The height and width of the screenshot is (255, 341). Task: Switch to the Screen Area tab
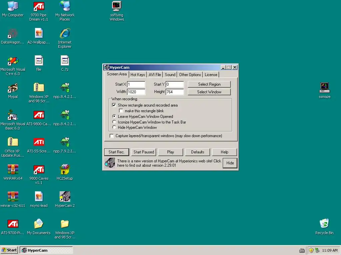(117, 74)
